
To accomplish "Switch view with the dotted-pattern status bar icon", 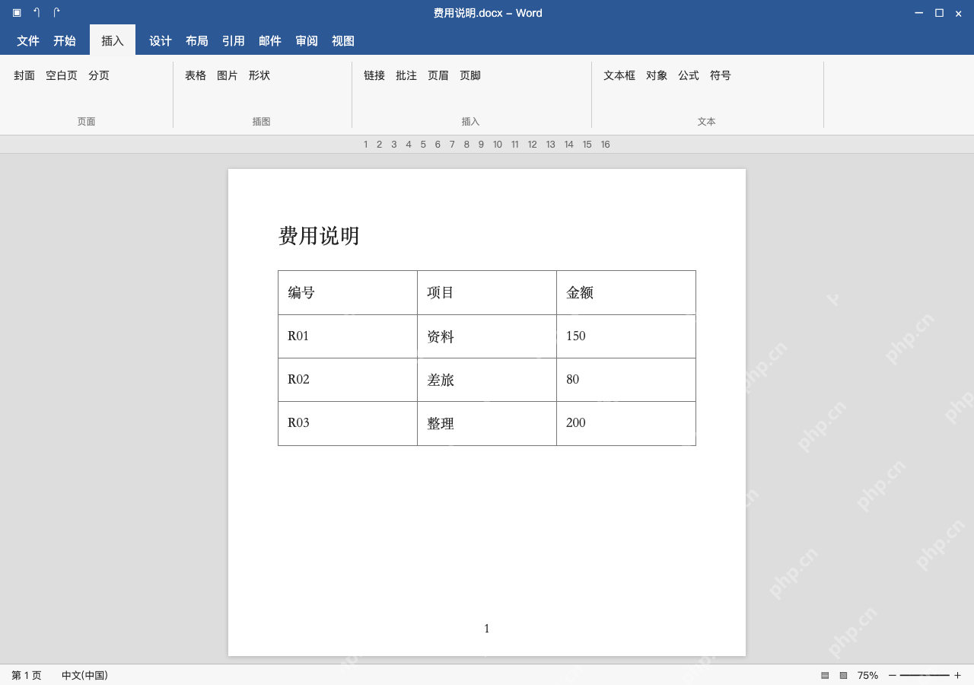I will pyautogui.click(x=843, y=675).
